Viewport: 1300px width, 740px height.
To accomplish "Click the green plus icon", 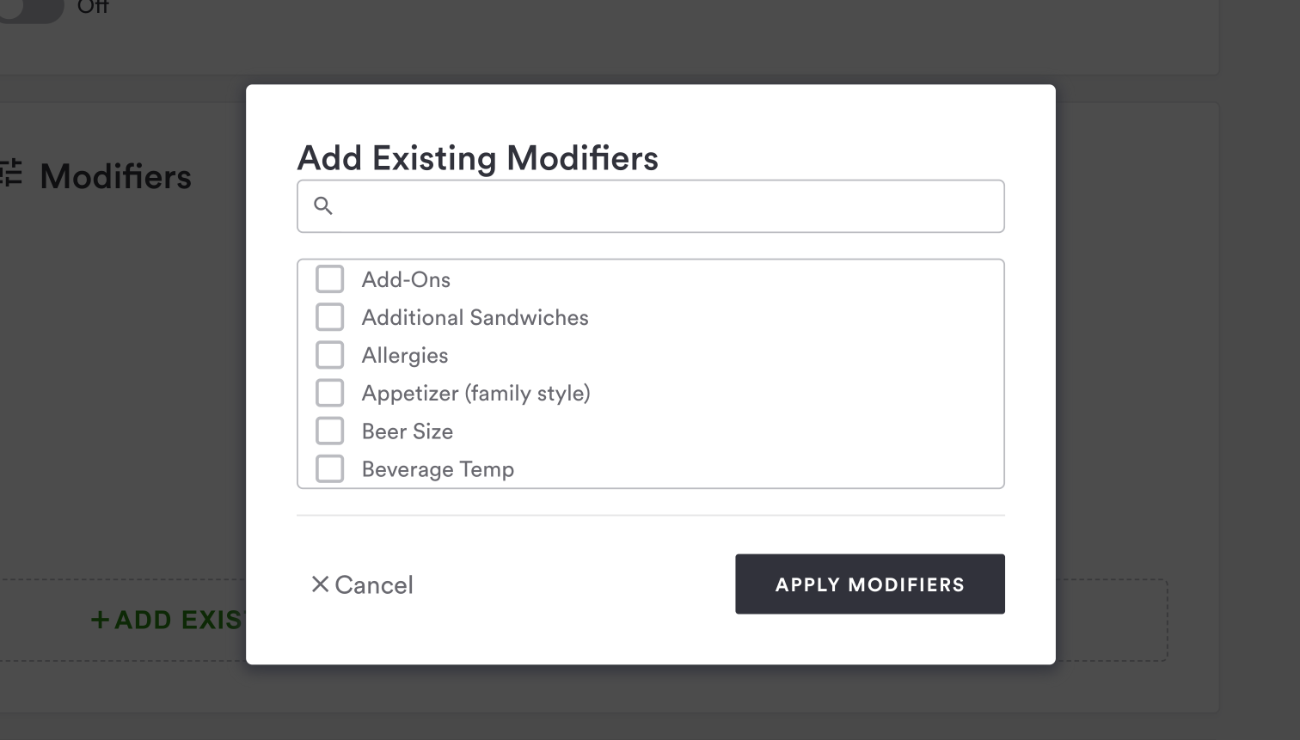I will pyautogui.click(x=100, y=620).
